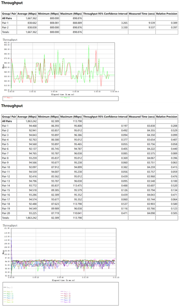180x307 pixels.
Task: Click Measured Time (secs) header in first table
Action: (x=142, y=14)
